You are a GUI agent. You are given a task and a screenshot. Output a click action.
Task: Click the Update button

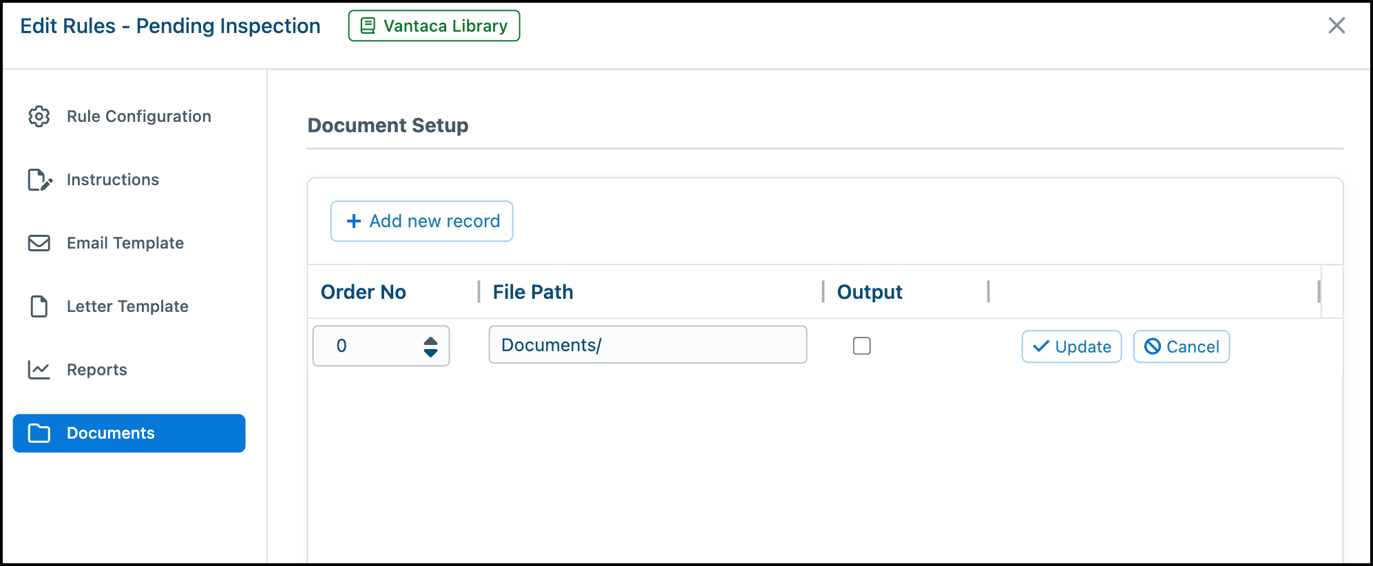click(1071, 346)
